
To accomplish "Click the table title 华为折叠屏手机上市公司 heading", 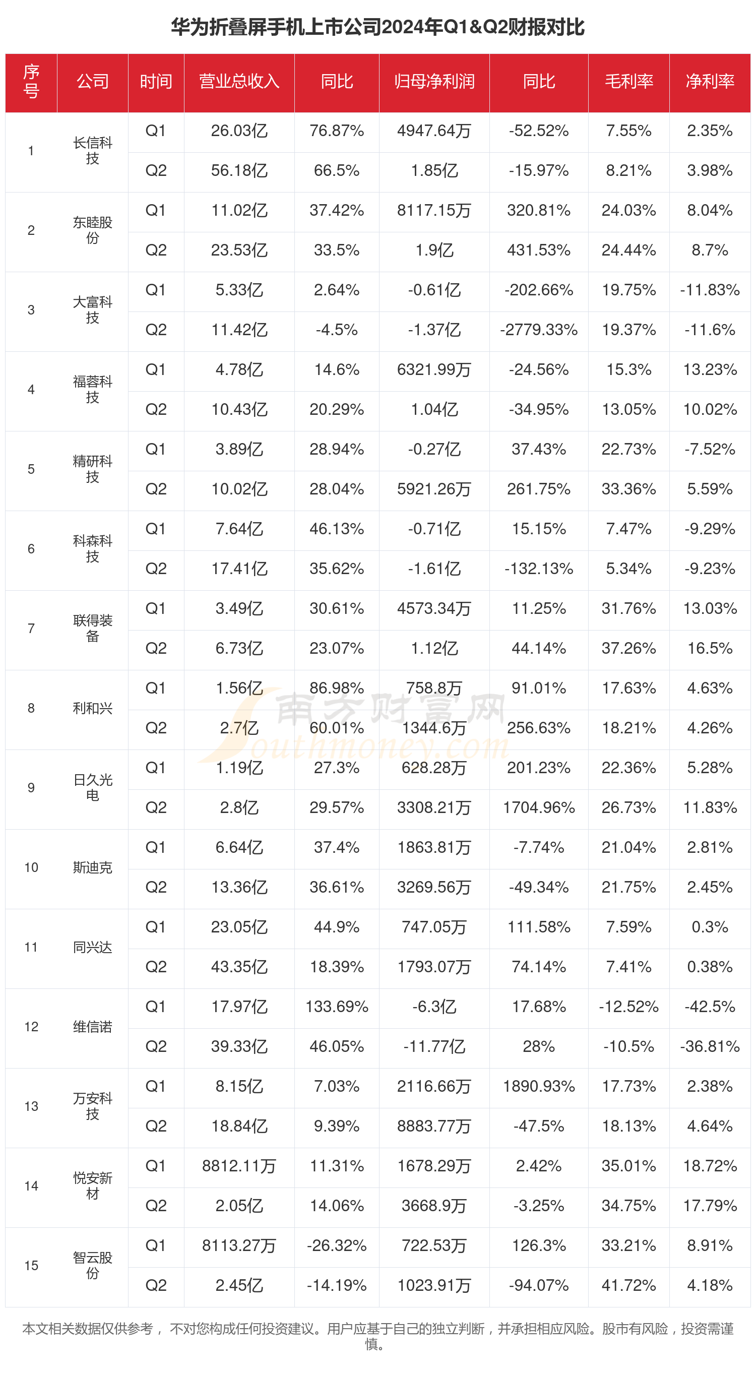I will pos(377,27).
